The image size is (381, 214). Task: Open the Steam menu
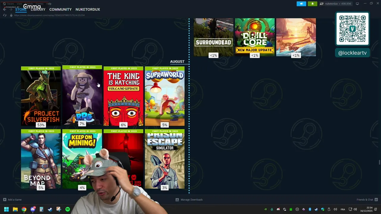(x=10, y=4)
